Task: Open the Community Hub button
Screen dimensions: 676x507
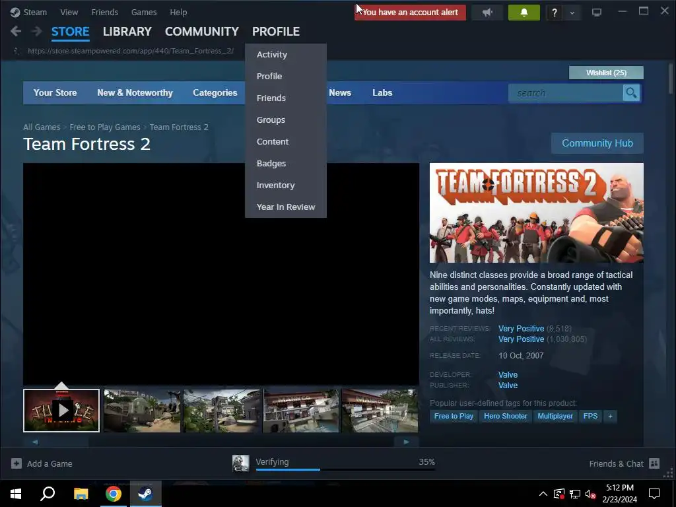Action: [597, 143]
